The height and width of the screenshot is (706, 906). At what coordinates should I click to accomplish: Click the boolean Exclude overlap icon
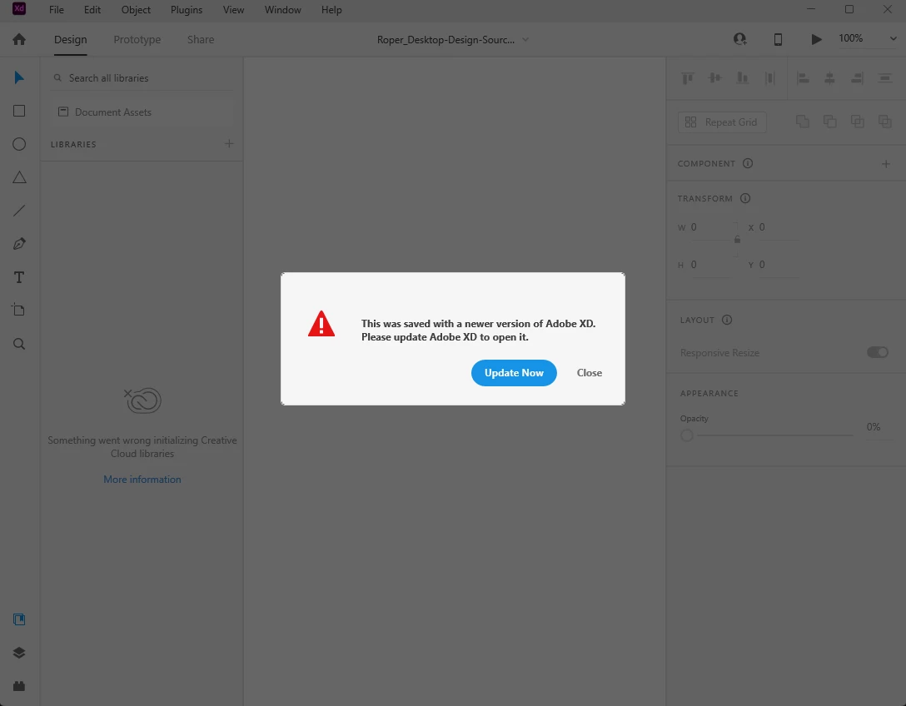tap(884, 122)
